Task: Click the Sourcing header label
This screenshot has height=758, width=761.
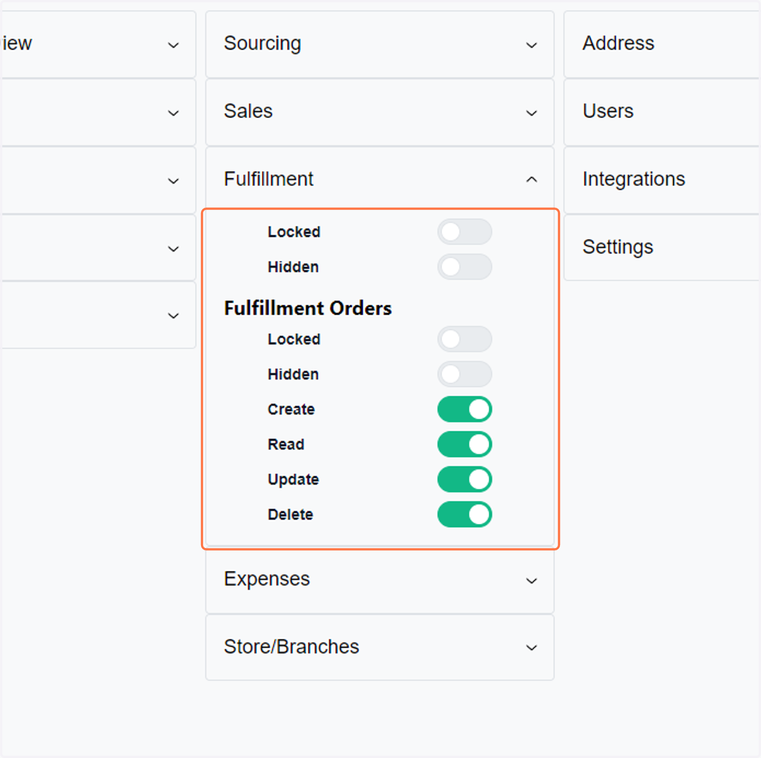Action: [263, 43]
